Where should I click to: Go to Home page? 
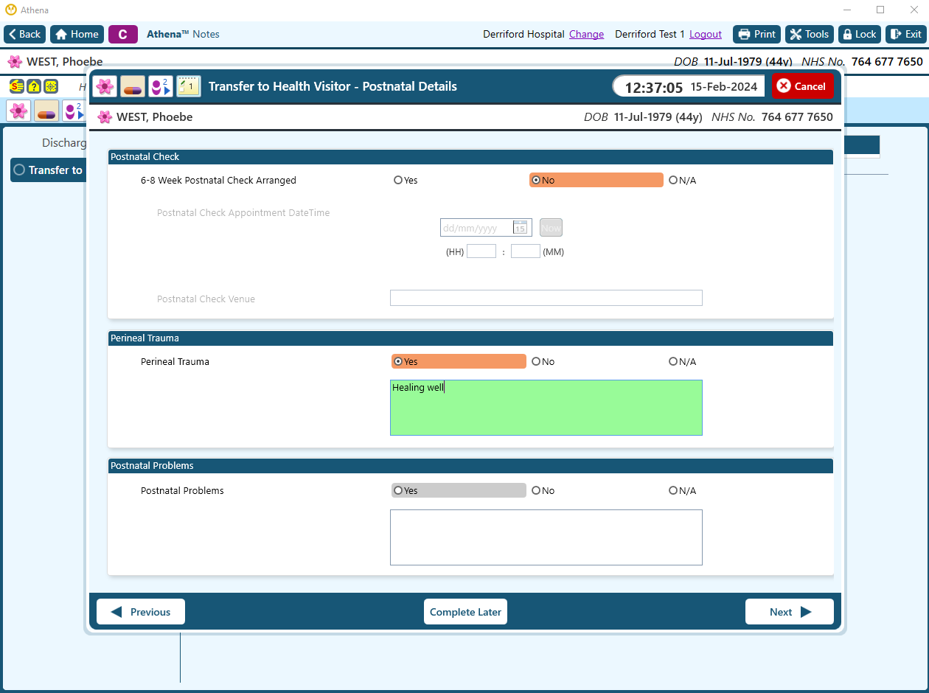tap(77, 34)
